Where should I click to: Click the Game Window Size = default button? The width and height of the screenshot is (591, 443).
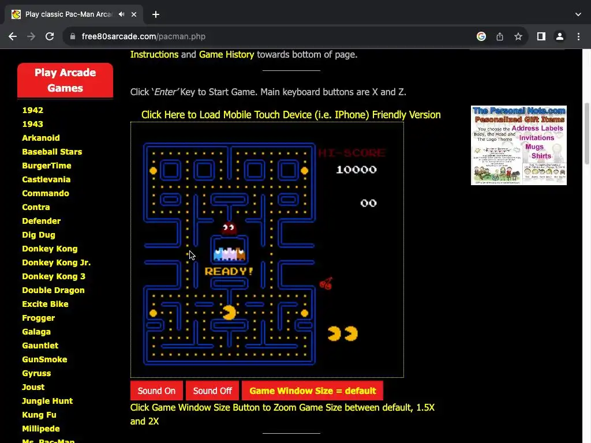[312, 391]
